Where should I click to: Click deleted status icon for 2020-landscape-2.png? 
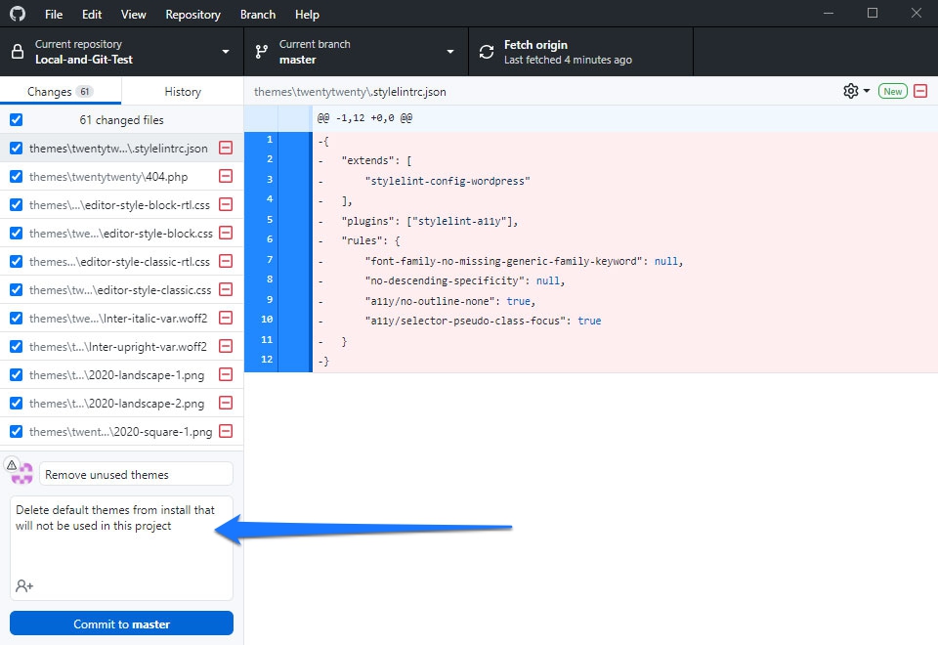[x=226, y=404]
